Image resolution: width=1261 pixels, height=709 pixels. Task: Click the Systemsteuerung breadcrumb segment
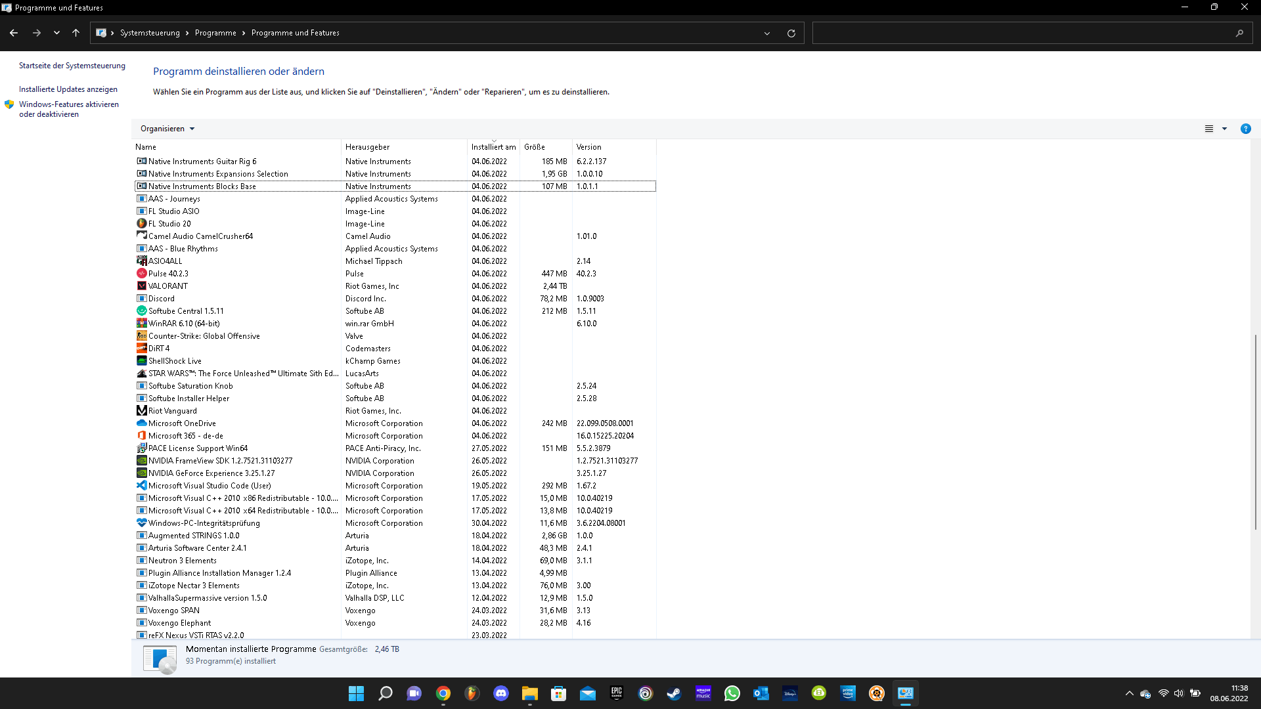click(150, 33)
